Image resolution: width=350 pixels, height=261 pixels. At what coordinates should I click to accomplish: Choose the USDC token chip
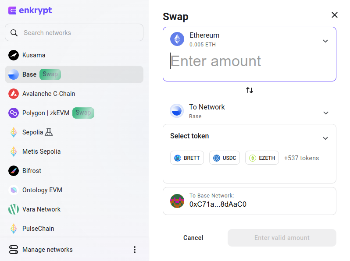point(225,158)
